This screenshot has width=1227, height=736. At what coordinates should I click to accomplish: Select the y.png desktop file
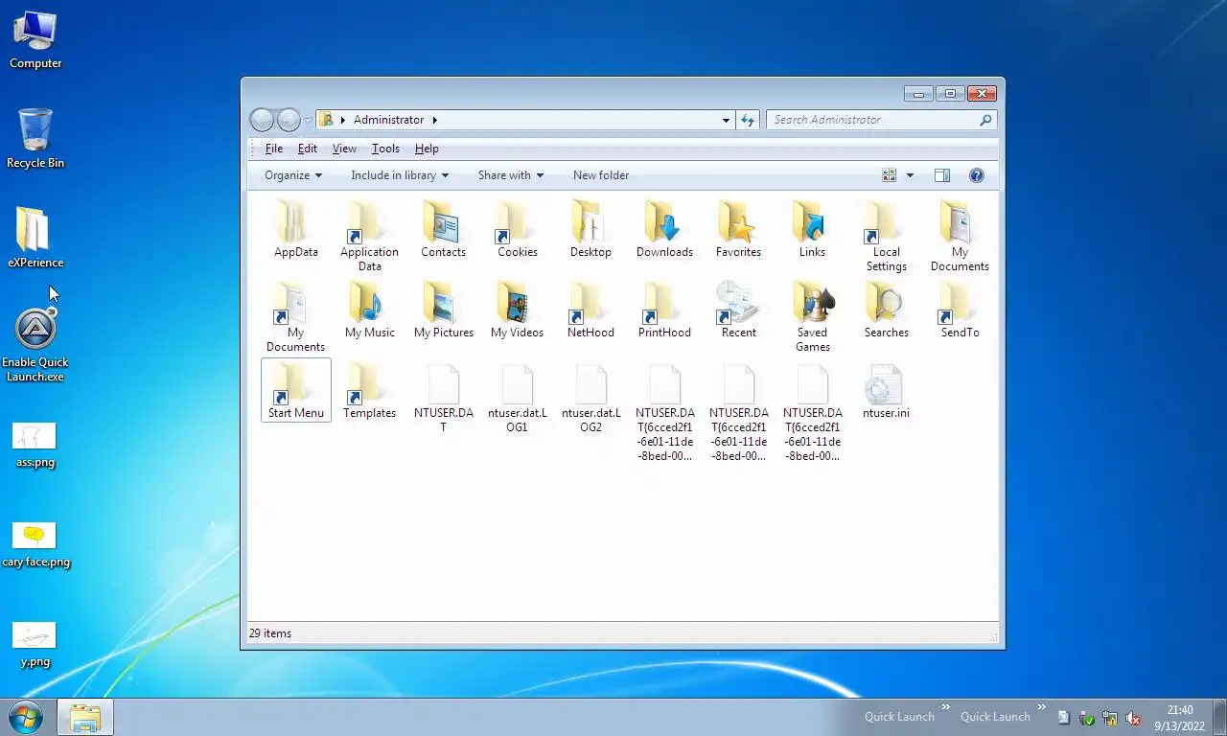(x=35, y=645)
